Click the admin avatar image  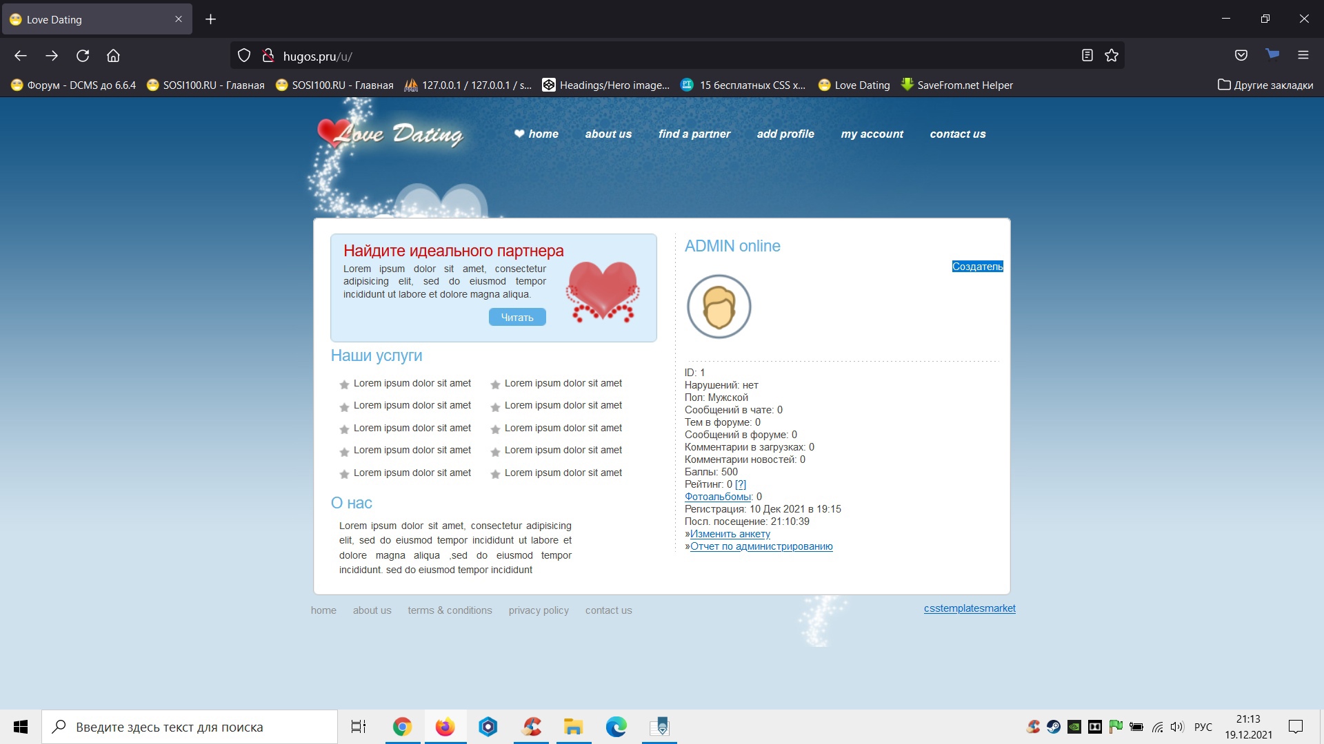click(719, 307)
